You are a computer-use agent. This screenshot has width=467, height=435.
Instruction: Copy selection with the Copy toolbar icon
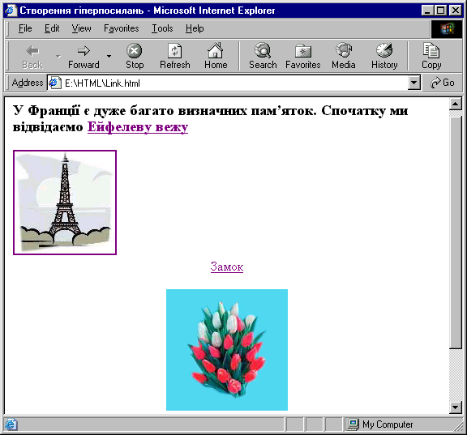pyautogui.click(x=431, y=56)
